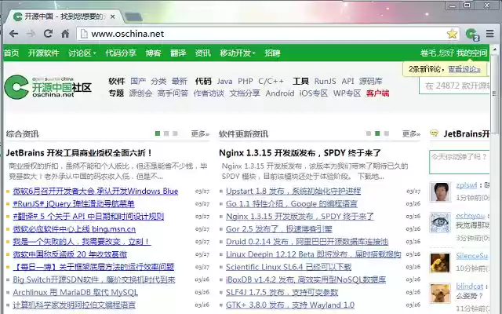This screenshot has height=314, width=502.
Task: Open the 高手问答 link
Action: [x=173, y=93]
